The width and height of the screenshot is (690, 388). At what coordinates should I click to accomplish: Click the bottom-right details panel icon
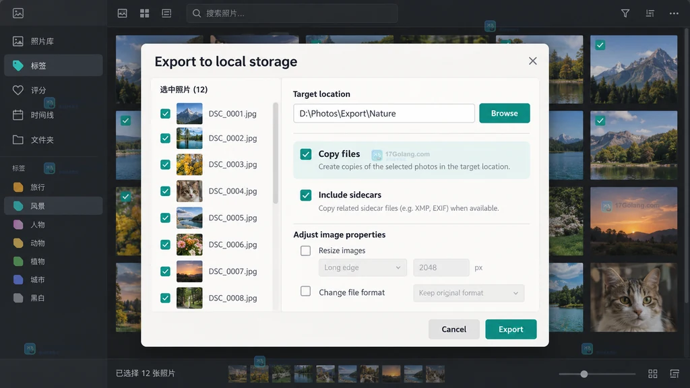pos(674,373)
